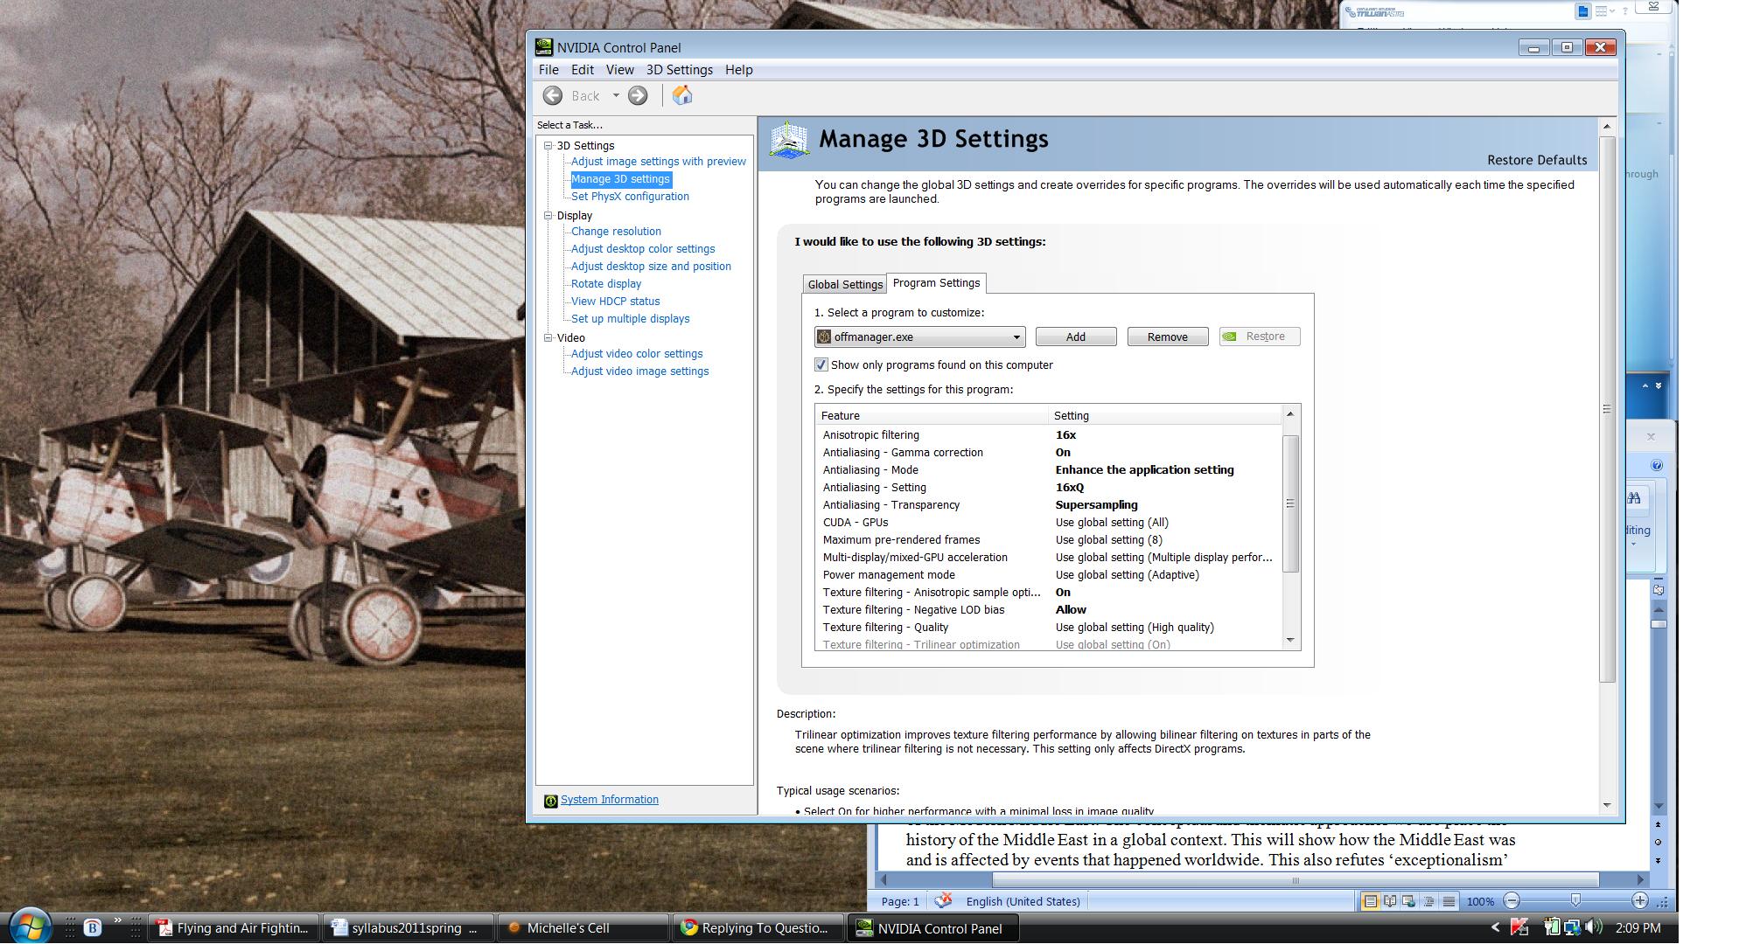Click Word zoom in plus button

1639,901
